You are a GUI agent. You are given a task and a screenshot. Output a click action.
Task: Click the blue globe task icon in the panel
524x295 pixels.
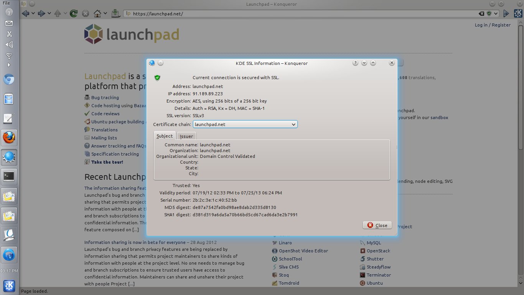(9, 254)
